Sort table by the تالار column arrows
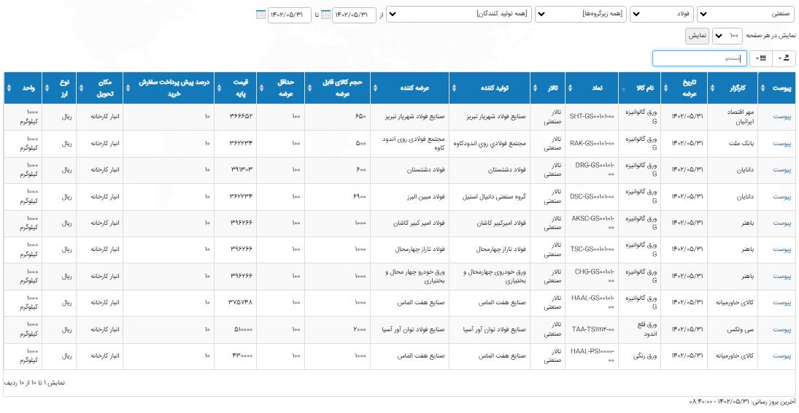This screenshot has width=799, height=413. (x=535, y=88)
